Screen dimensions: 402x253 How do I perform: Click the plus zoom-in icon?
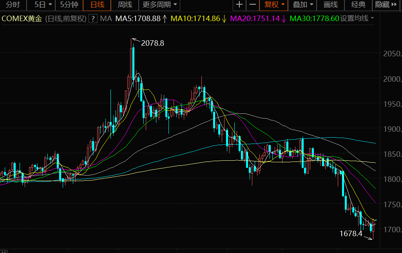click(239, 5)
